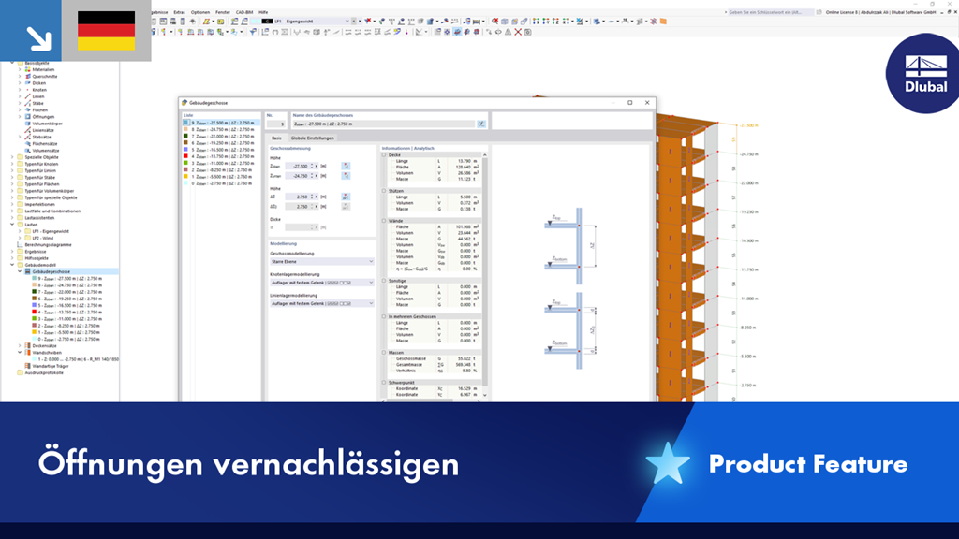Select the Berechnungsdiagramme tree icon
Image resolution: width=959 pixels, height=539 pixels.
pos(21,245)
